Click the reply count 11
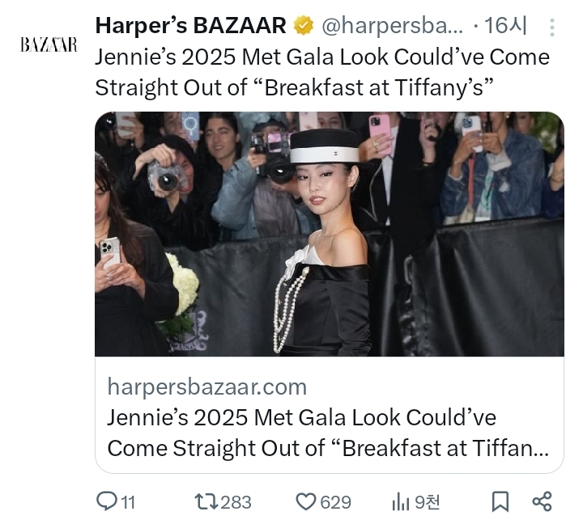The image size is (583, 524). (128, 503)
